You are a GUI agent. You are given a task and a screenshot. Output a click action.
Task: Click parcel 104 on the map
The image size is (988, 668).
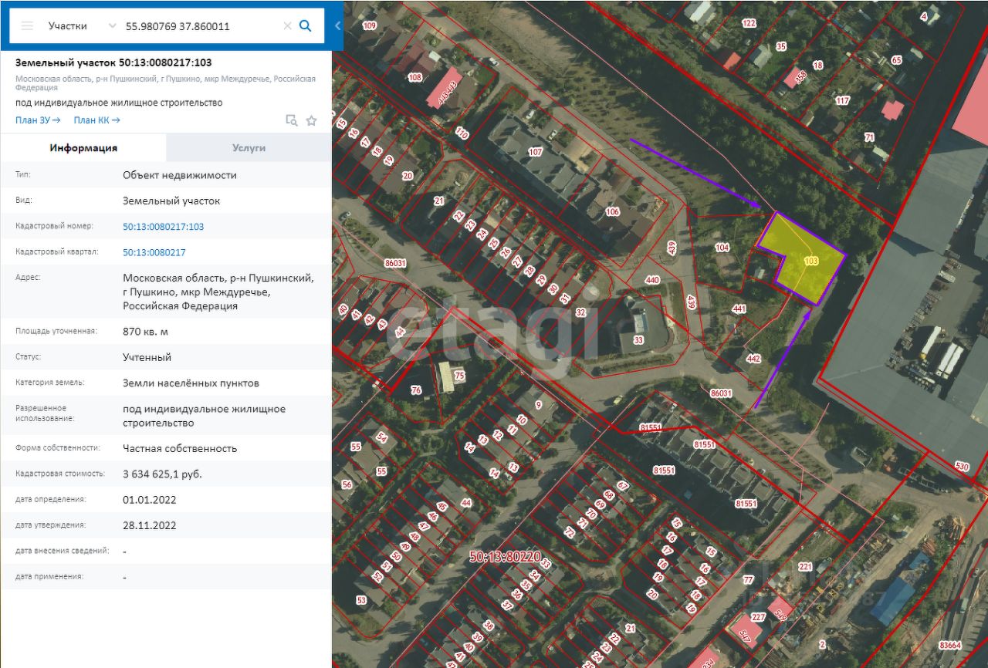(722, 248)
